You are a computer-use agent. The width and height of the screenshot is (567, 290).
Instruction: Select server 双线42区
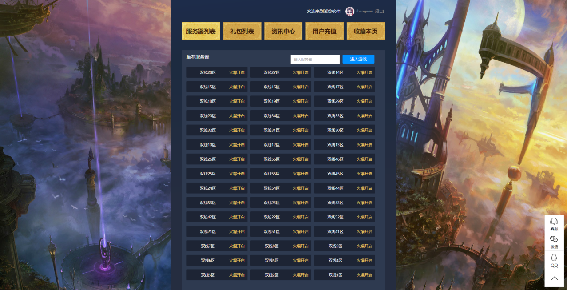[217, 217]
